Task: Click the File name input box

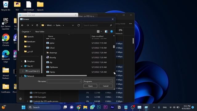Action: click(x=64, y=81)
